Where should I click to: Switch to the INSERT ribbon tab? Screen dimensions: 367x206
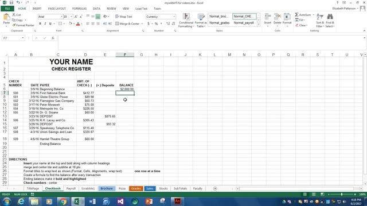tap(37, 9)
